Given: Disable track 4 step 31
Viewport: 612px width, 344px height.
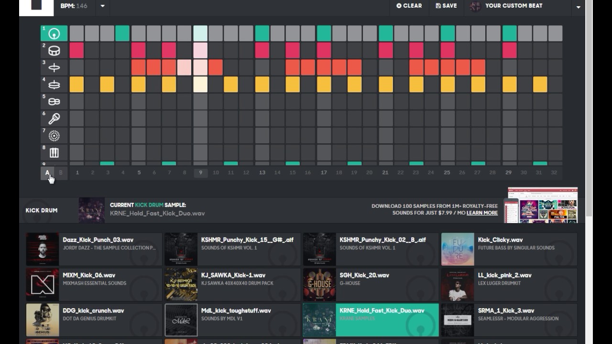Looking at the screenshot, I should click(540, 85).
